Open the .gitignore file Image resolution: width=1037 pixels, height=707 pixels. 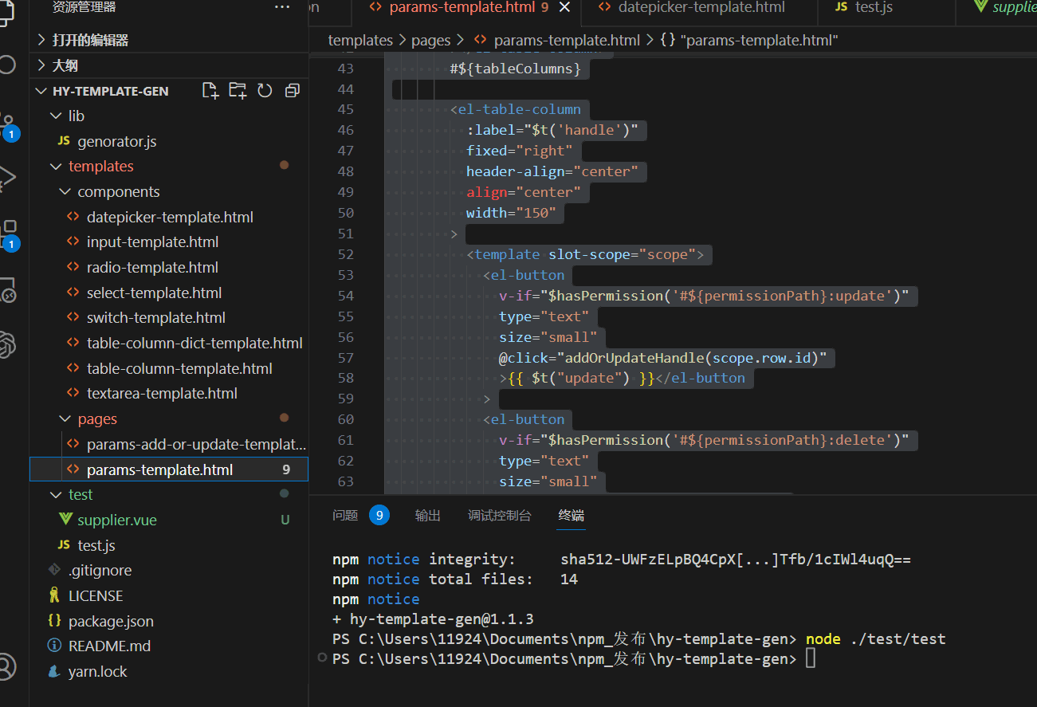click(168, 570)
